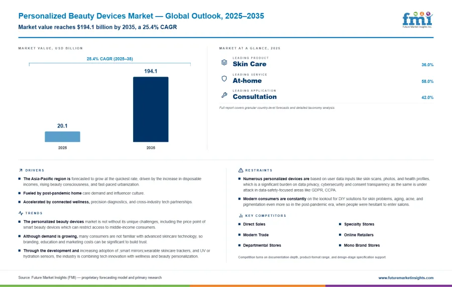Click the pulse icon next to TRENDS
This screenshot has height=287, width=452.
pos(21,213)
